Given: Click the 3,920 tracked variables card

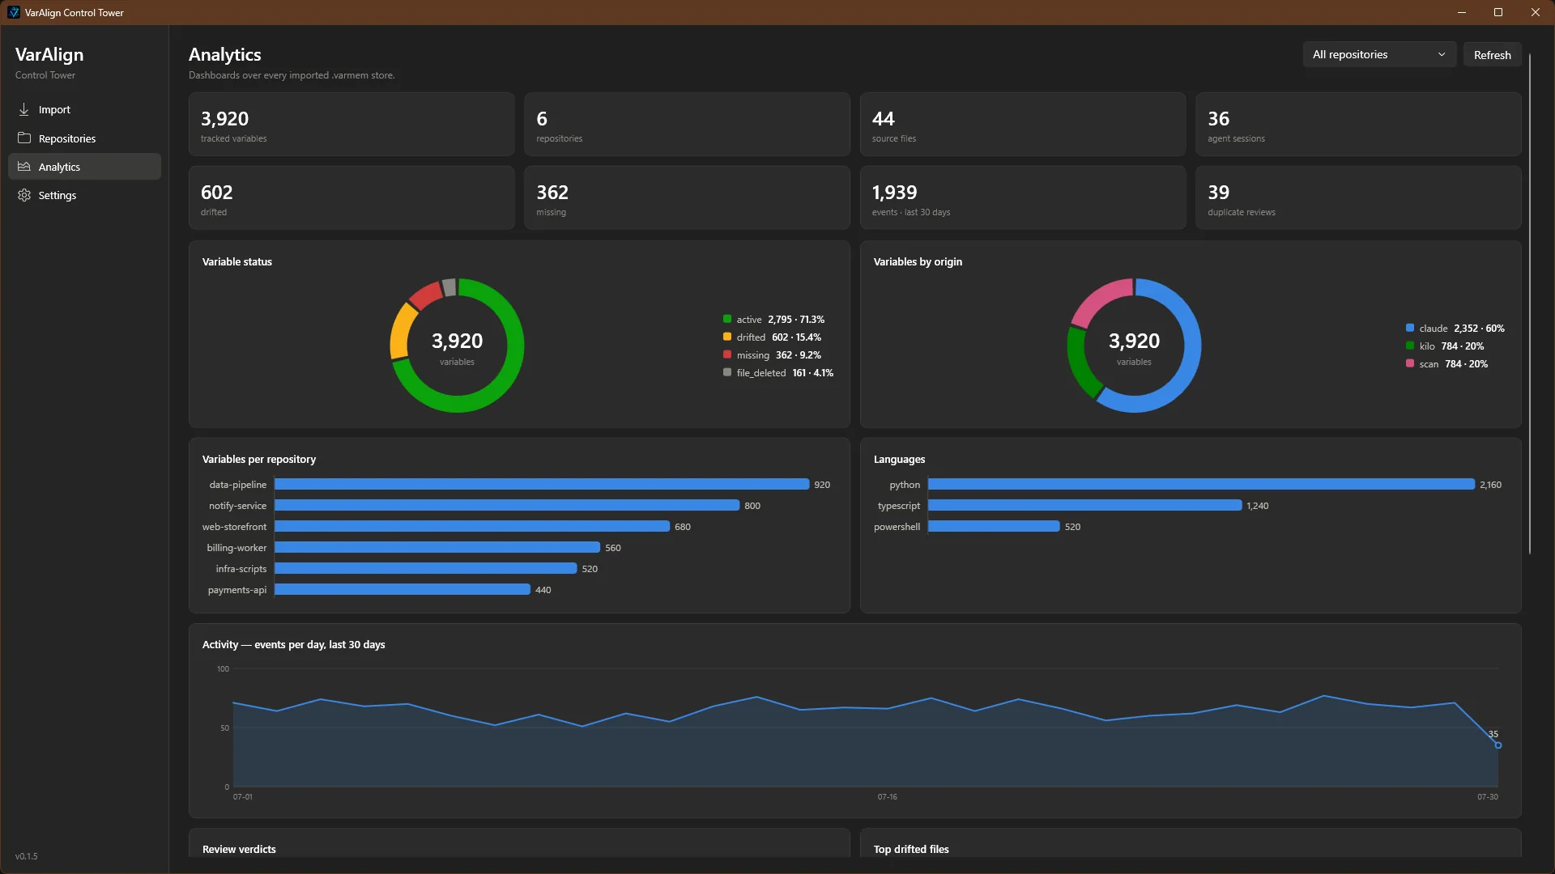Looking at the screenshot, I should click(x=351, y=124).
